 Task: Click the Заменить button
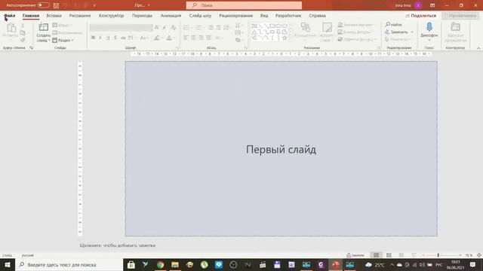(396, 32)
